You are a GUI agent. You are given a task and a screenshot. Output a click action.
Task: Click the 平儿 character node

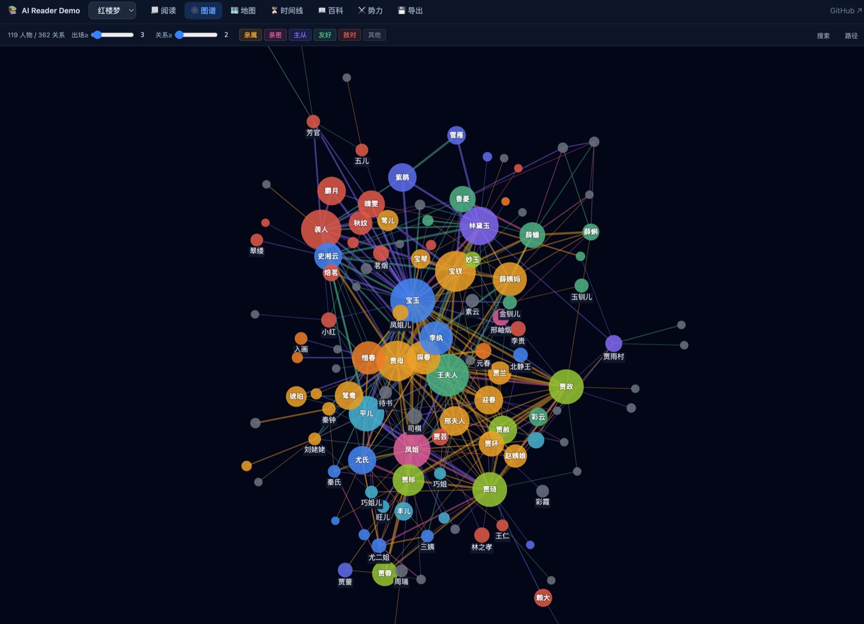point(367,413)
